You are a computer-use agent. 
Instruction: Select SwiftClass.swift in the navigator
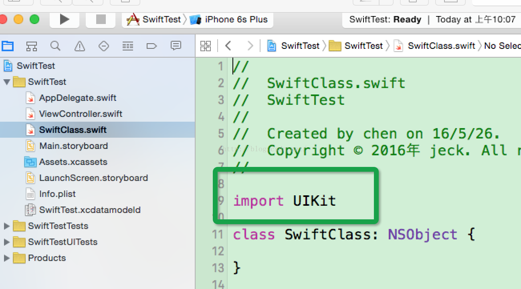[97, 130]
